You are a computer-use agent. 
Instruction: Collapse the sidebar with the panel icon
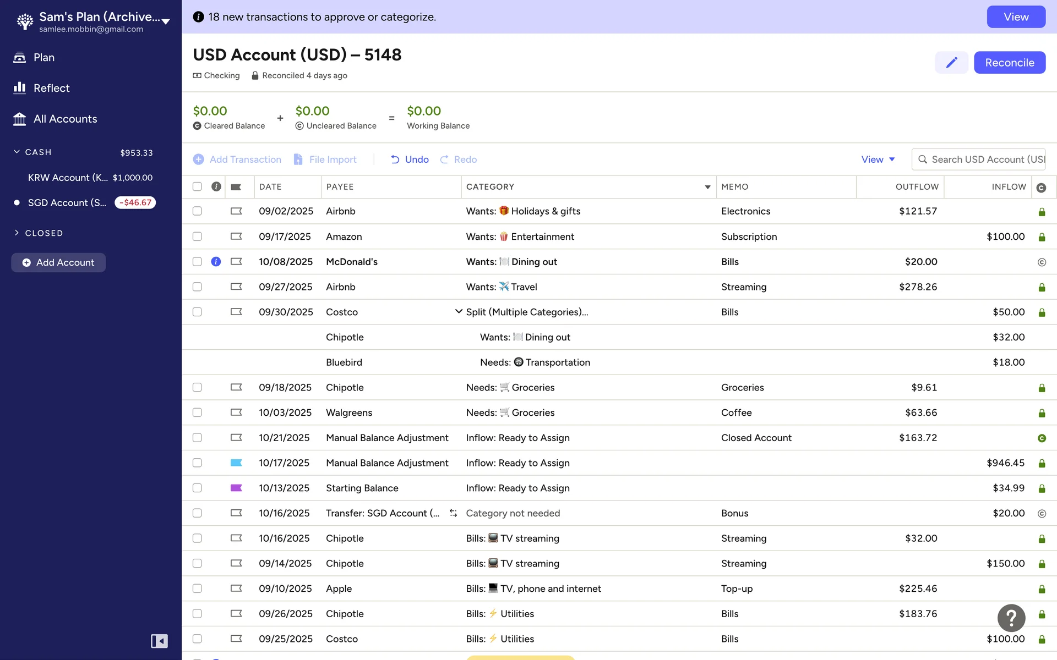click(x=159, y=641)
